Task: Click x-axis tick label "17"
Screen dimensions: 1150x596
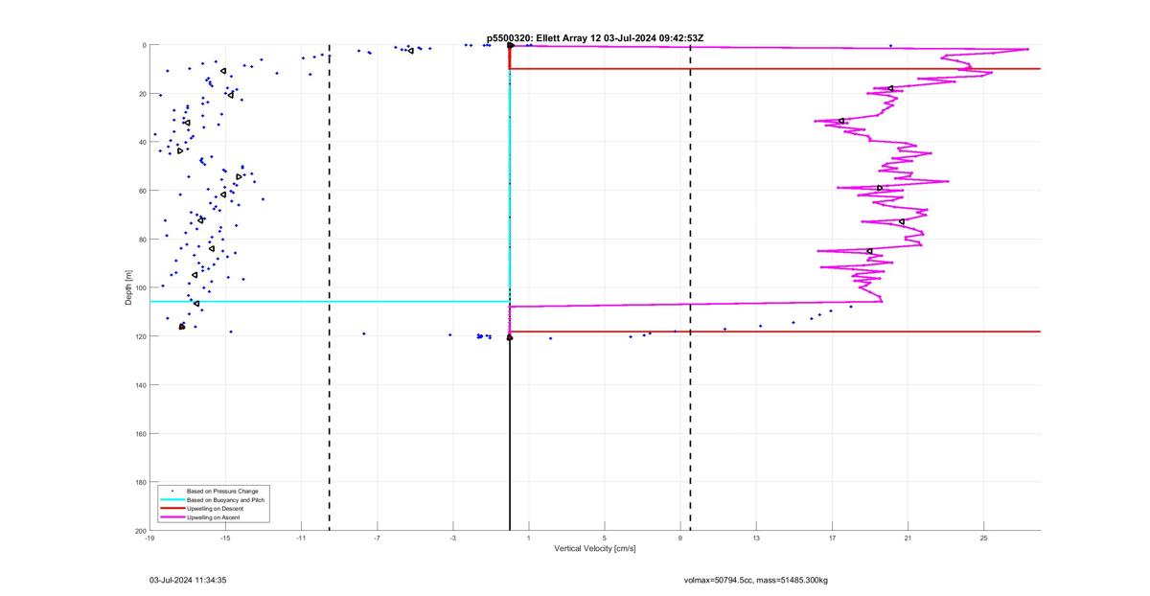Action: pos(832,539)
